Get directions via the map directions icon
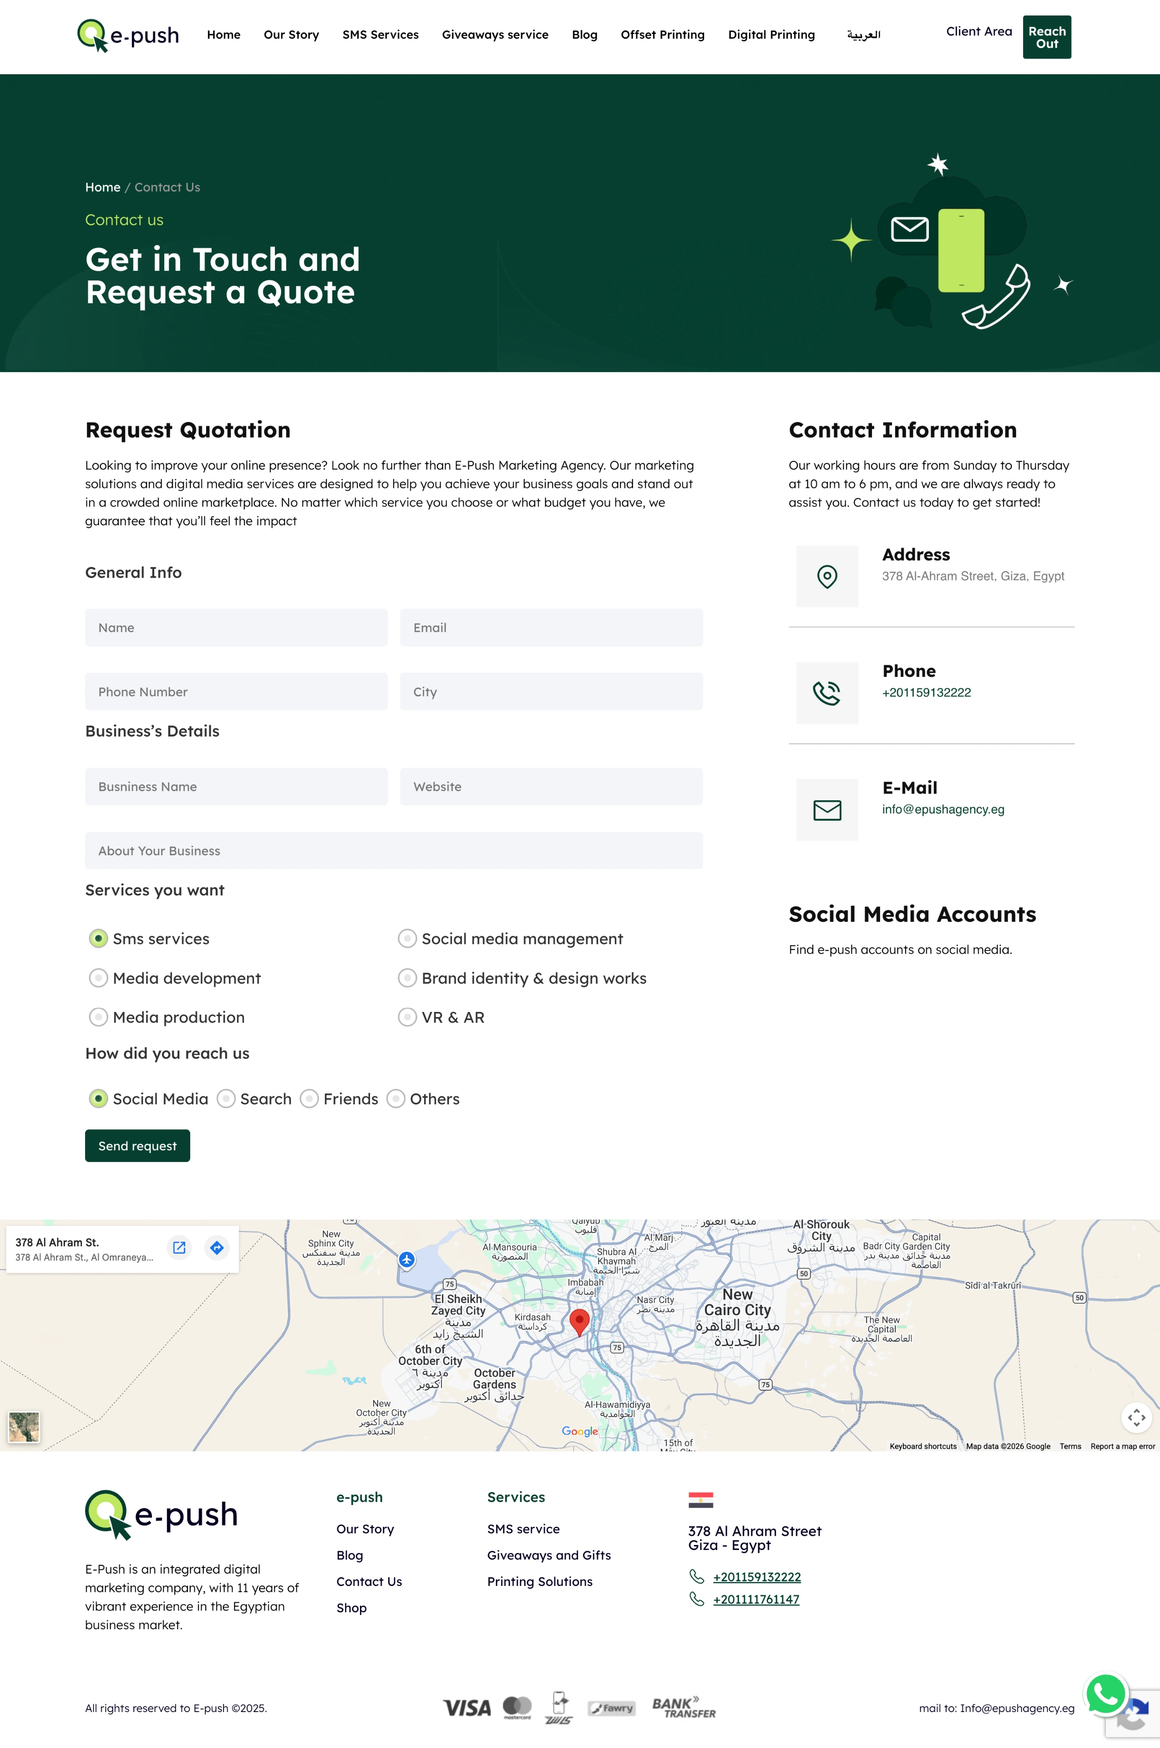This screenshot has height=1748, width=1160. (217, 1247)
